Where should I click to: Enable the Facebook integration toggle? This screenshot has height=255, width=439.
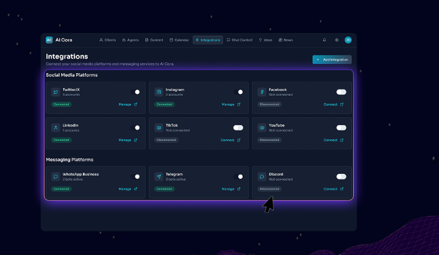(x=341, y=92)
